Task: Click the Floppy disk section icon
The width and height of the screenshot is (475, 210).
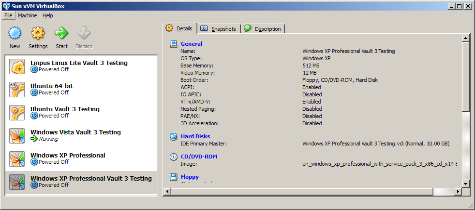Action: coord(174,177)
